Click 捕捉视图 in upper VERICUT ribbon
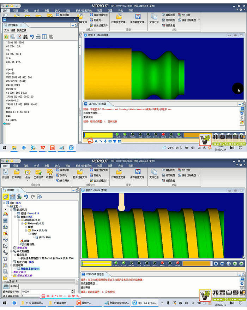The height and width of the screenshot is (310, 247). [x=168, y=15]
